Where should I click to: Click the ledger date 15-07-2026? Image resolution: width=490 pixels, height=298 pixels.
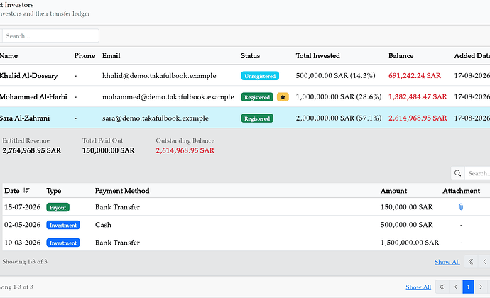pos(23,207)
